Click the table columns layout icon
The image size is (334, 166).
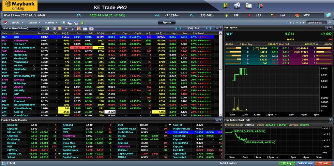point(85,29)
